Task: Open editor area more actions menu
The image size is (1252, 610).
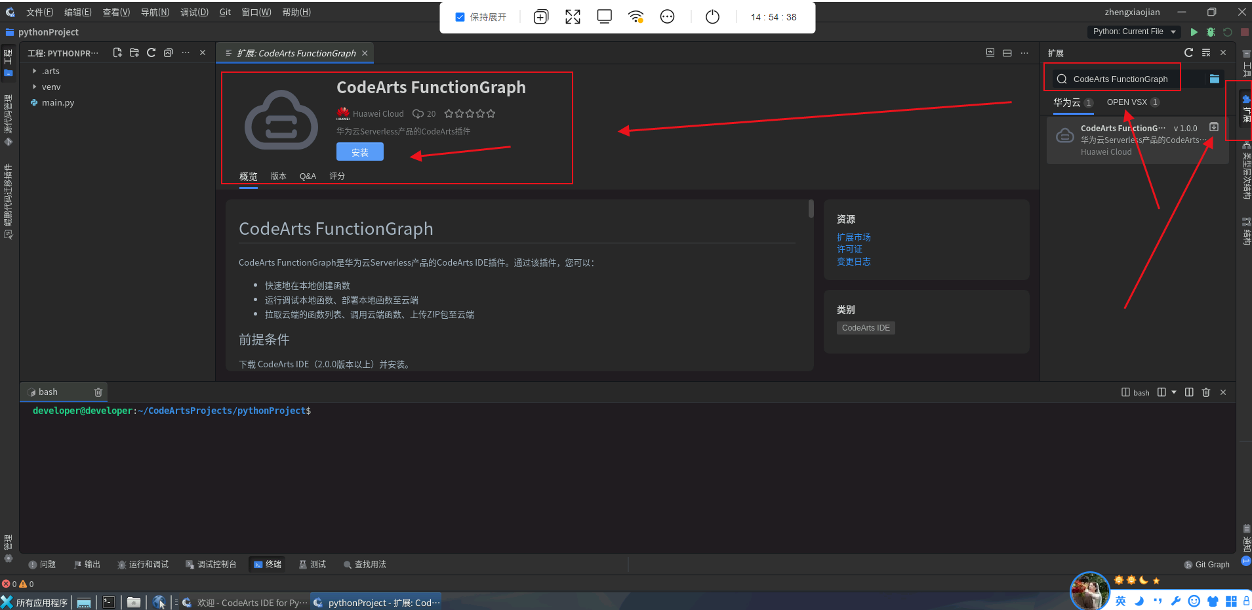Action: click(1024, 53)
